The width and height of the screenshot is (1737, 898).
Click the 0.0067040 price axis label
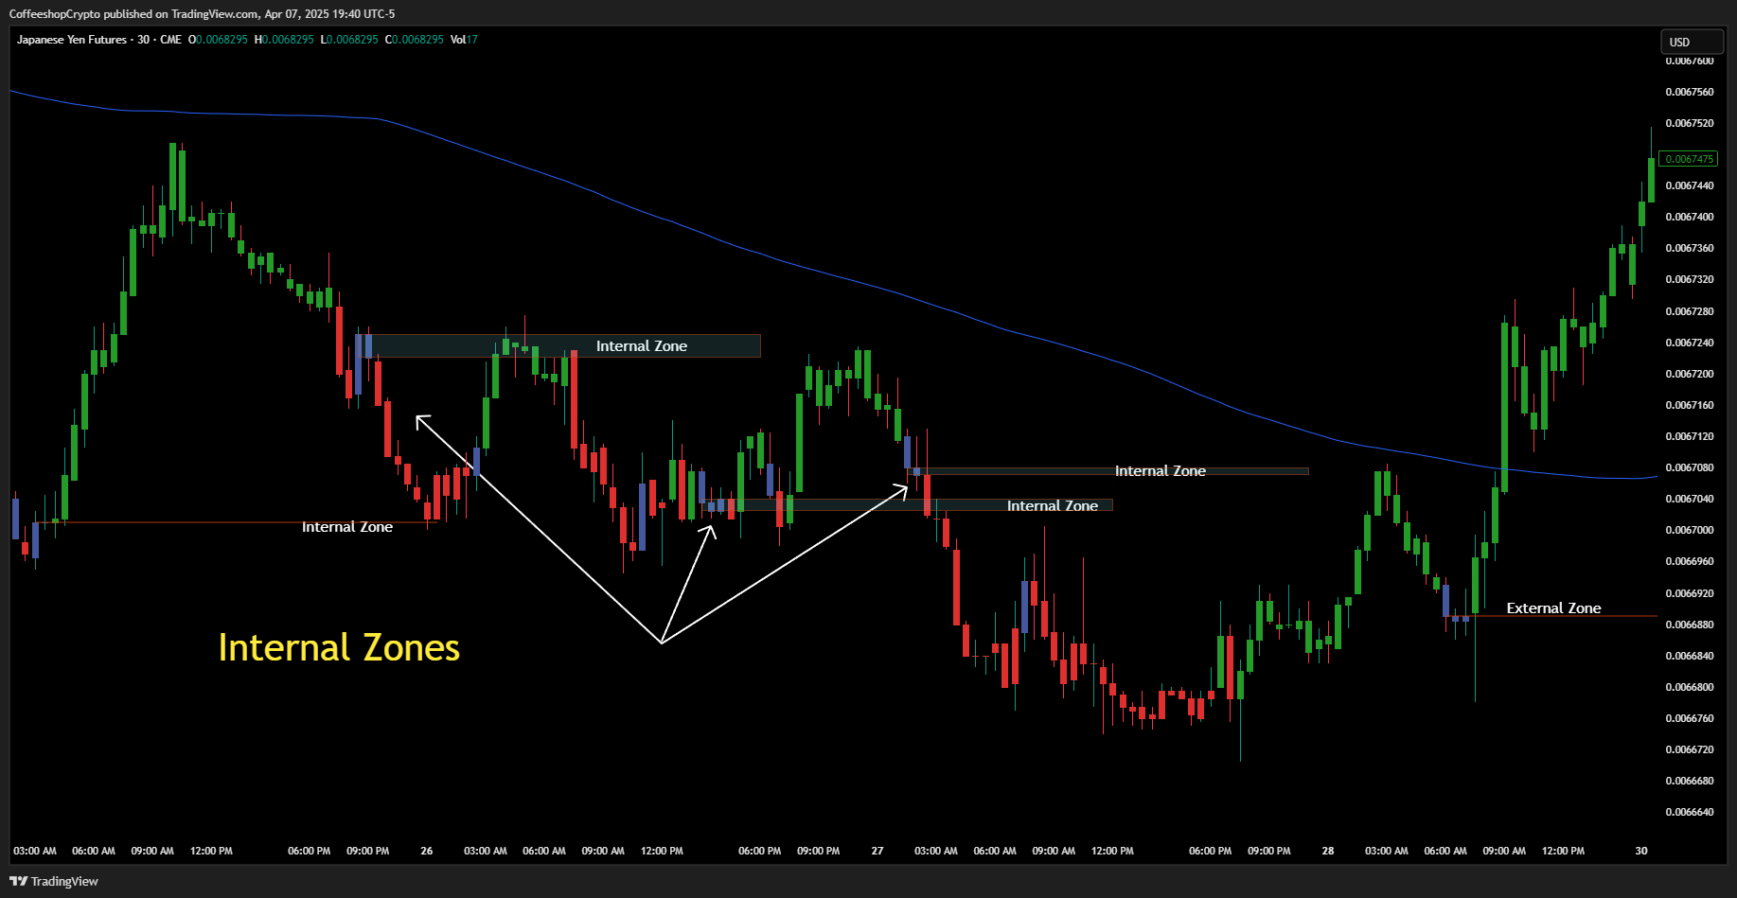coord(1690,499)
